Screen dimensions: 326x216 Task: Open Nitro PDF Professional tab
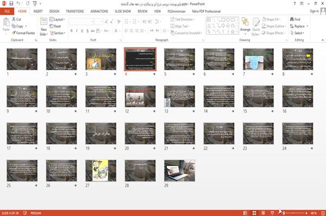(x=206, y=11)
